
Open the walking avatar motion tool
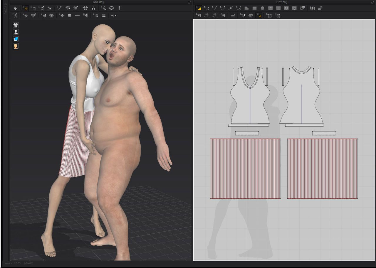point(15,15)
